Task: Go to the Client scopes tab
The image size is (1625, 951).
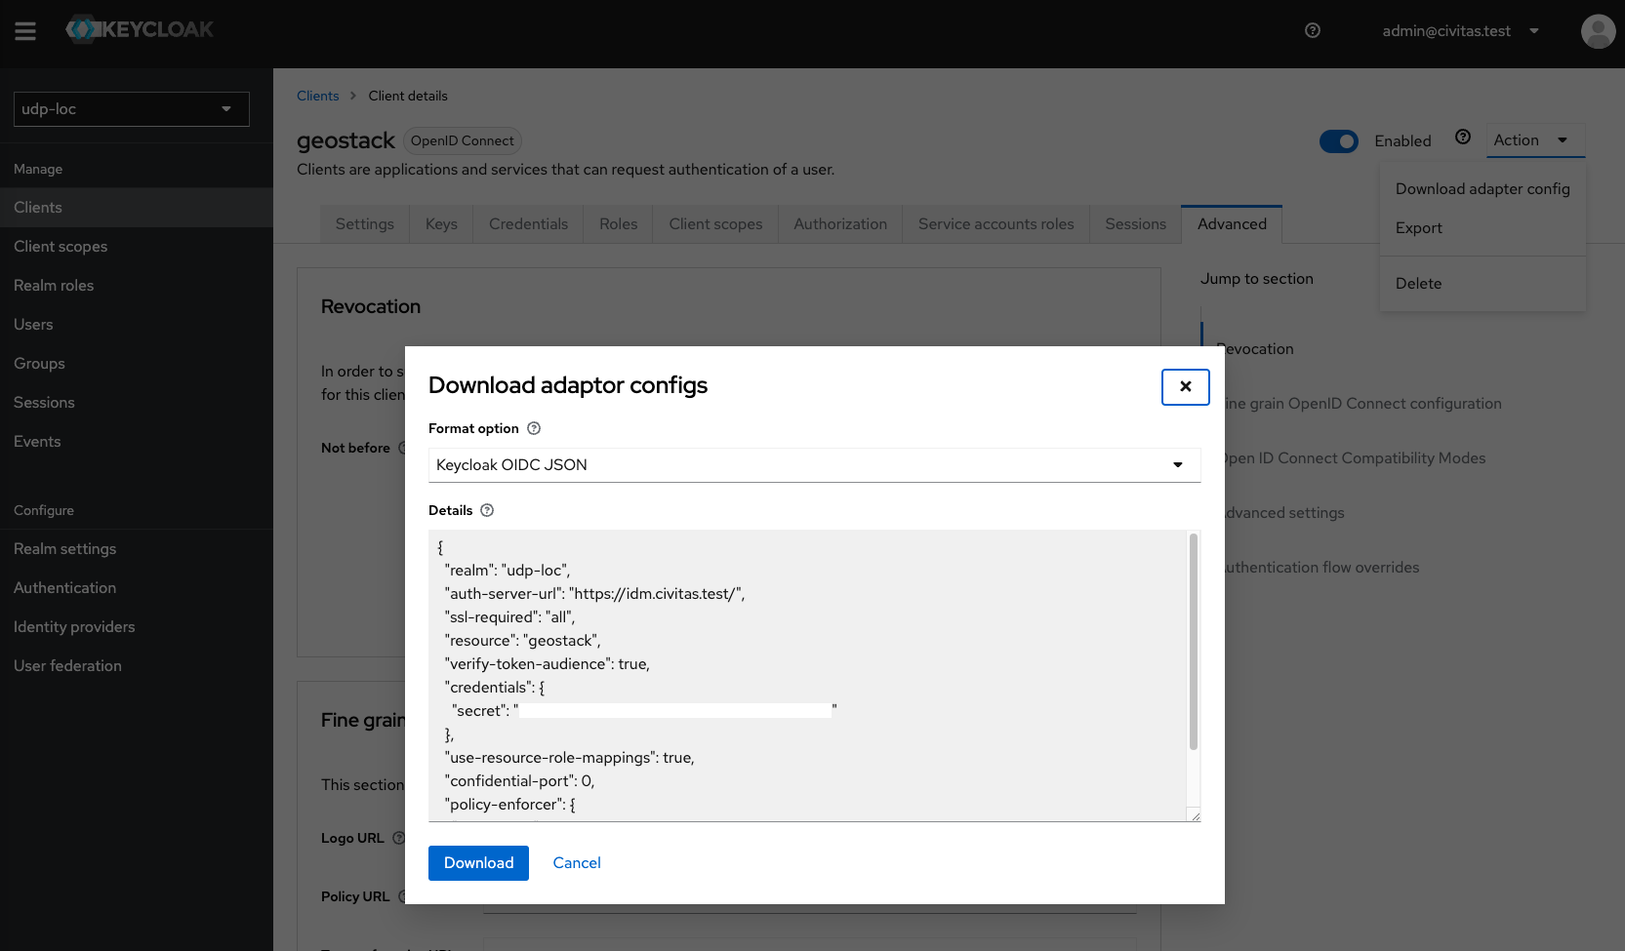Action: click(715, 224)
